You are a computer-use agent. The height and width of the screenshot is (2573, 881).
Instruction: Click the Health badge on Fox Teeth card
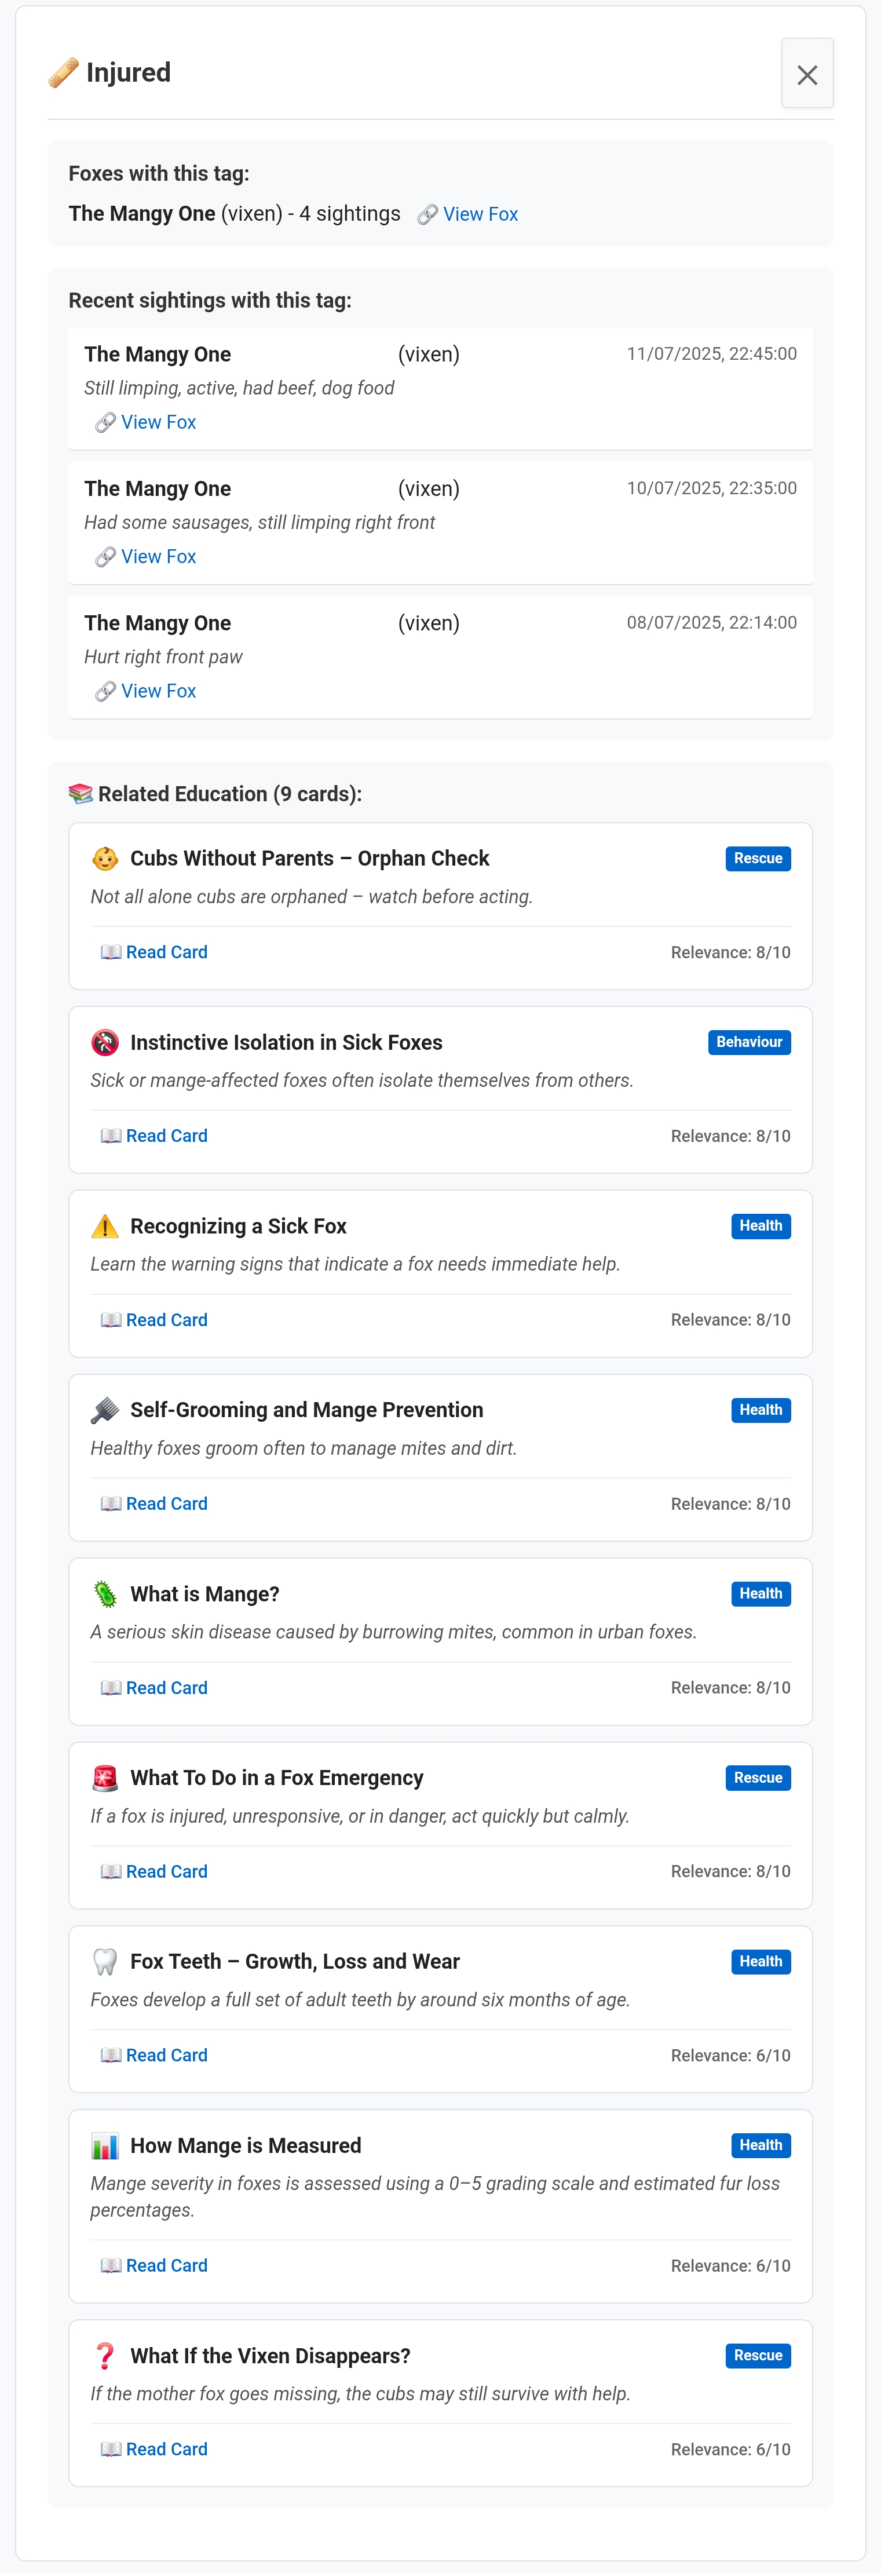pyautogui.click(x=760, y=1962)
